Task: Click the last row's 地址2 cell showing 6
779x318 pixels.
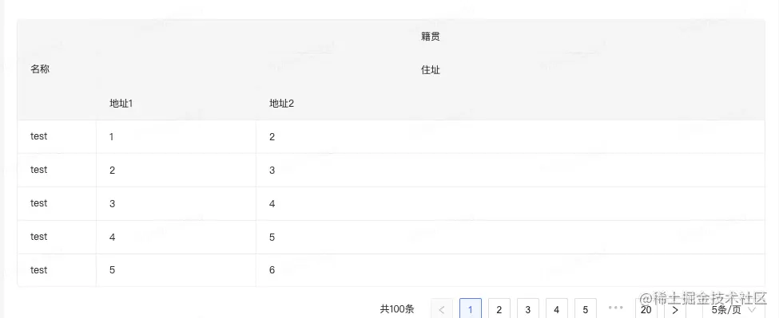Action: [511, 270]
